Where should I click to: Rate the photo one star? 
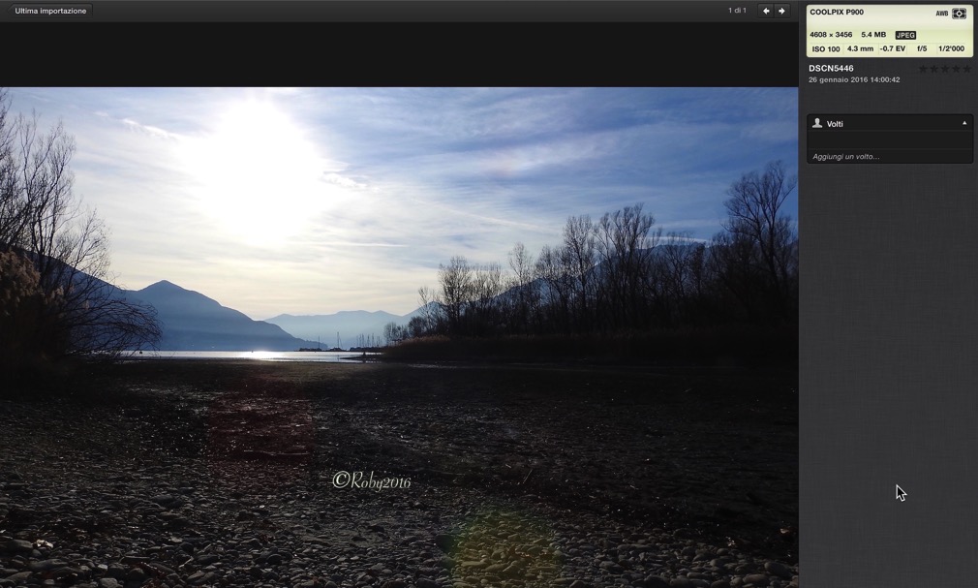click(923, 69)
